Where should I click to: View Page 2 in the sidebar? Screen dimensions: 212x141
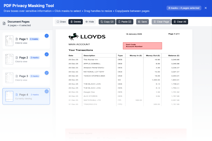click(9, 59)
